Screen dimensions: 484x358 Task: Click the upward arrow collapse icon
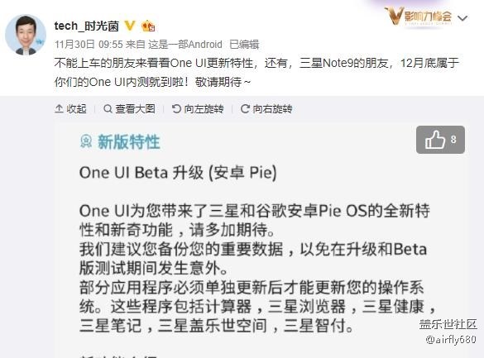[59, 109]
